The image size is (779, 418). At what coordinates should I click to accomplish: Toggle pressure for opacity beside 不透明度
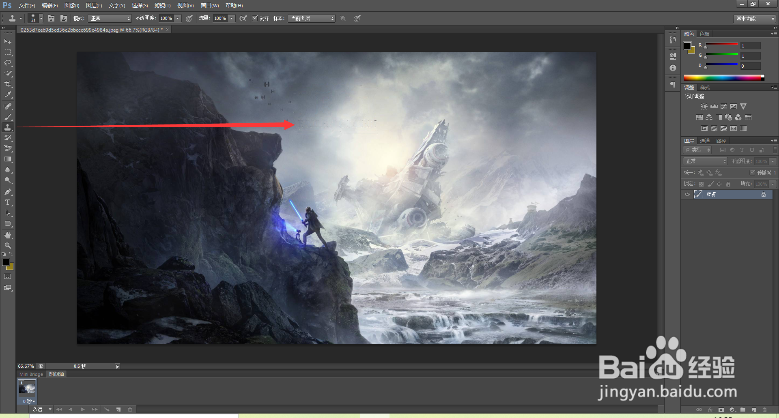pos(189,18)
